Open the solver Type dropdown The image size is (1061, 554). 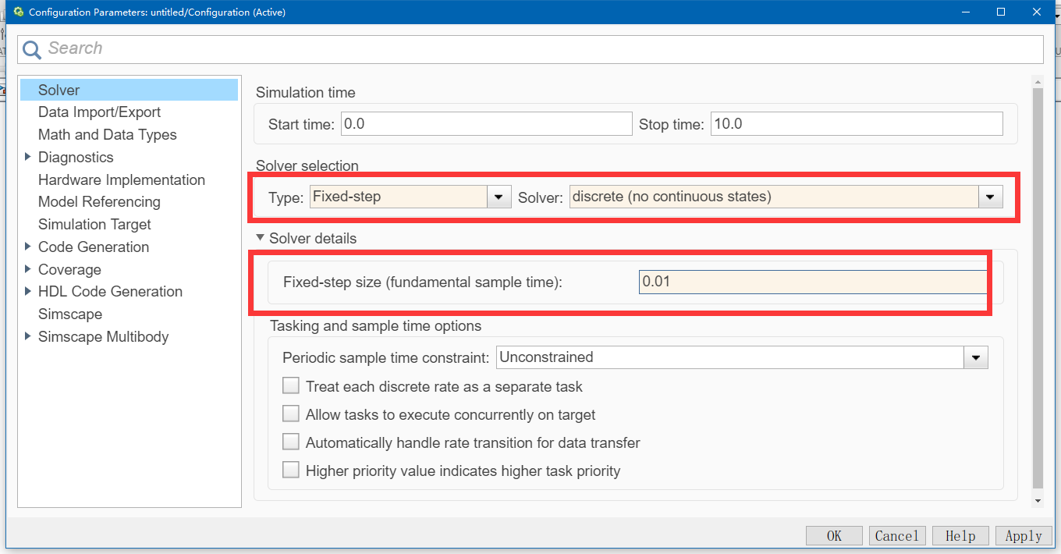pos(499,197)
